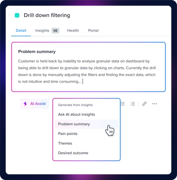Screen dimensions: 177x180
Task: Switch to the Detail tab
Action: 21,30
